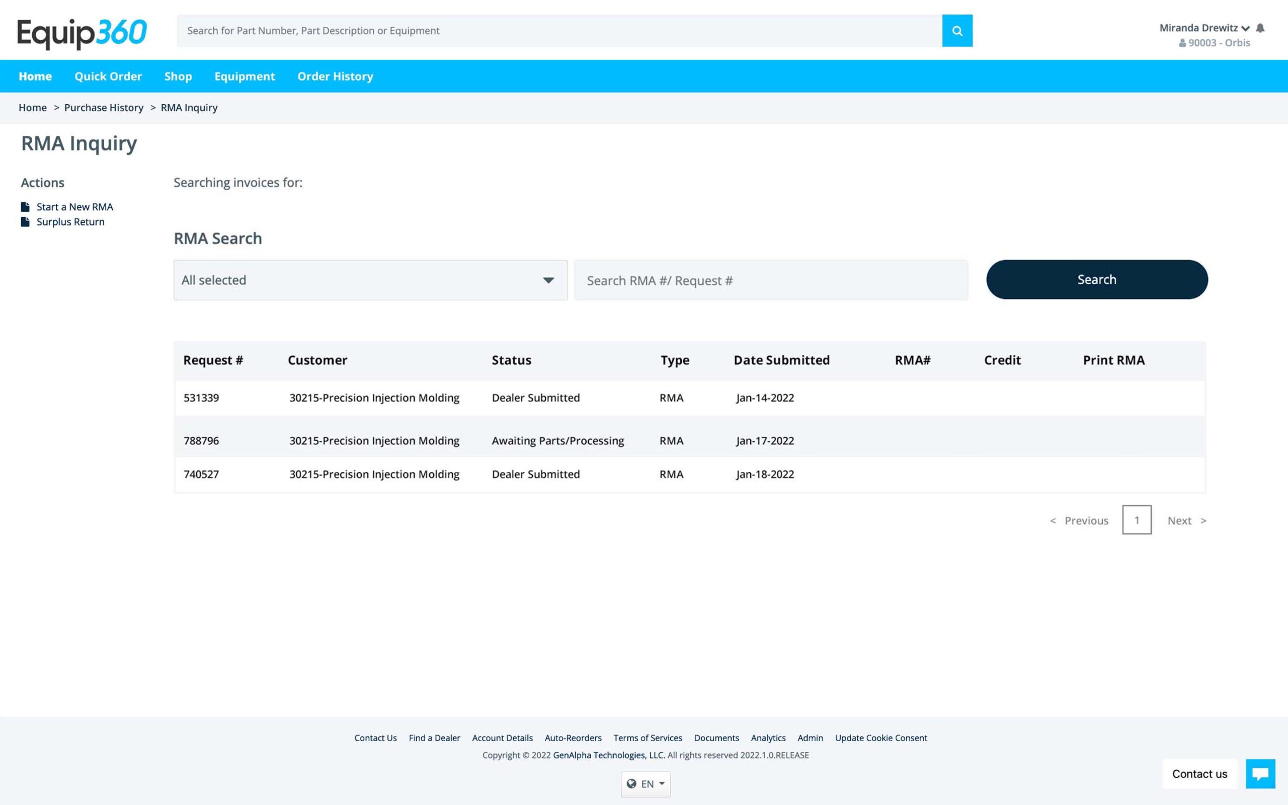Image resolution: width=1288 pixels, height=805 pixels.
Task: Click the Jan-14-2022 date cell
Action: (x=765, y=397)
